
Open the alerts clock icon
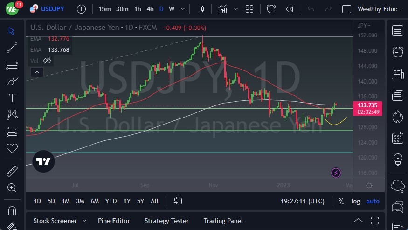(x=398, y=52)
